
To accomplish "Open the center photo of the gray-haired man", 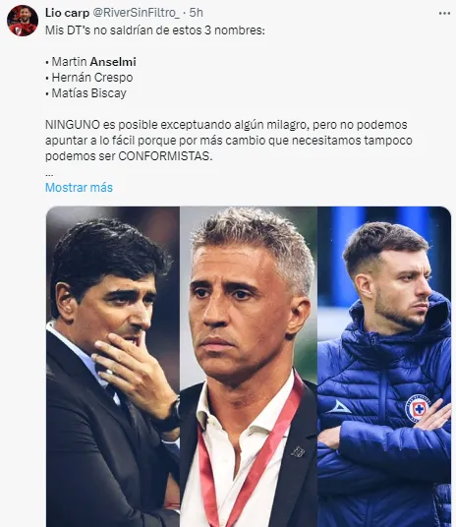I will click(x=249, y=367).
